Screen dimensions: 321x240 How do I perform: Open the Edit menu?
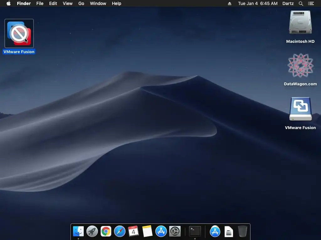(53, 3)
